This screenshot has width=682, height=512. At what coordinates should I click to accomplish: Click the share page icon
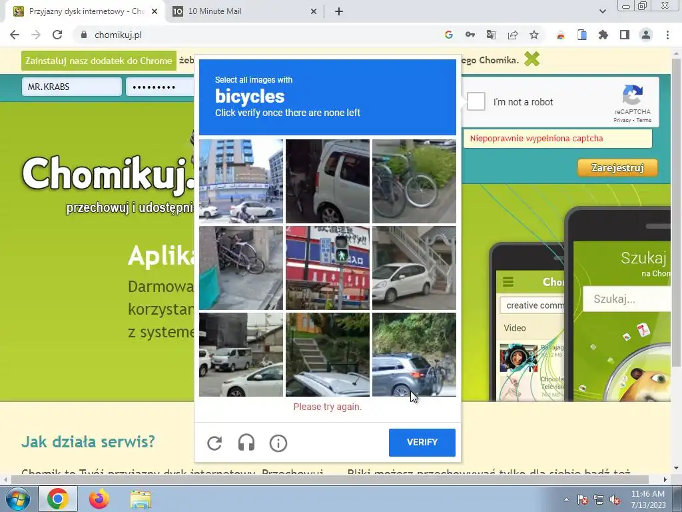pos(513,35)
